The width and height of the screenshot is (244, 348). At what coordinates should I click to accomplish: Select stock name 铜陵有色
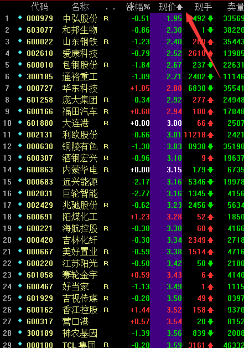(x=80, y=146)
